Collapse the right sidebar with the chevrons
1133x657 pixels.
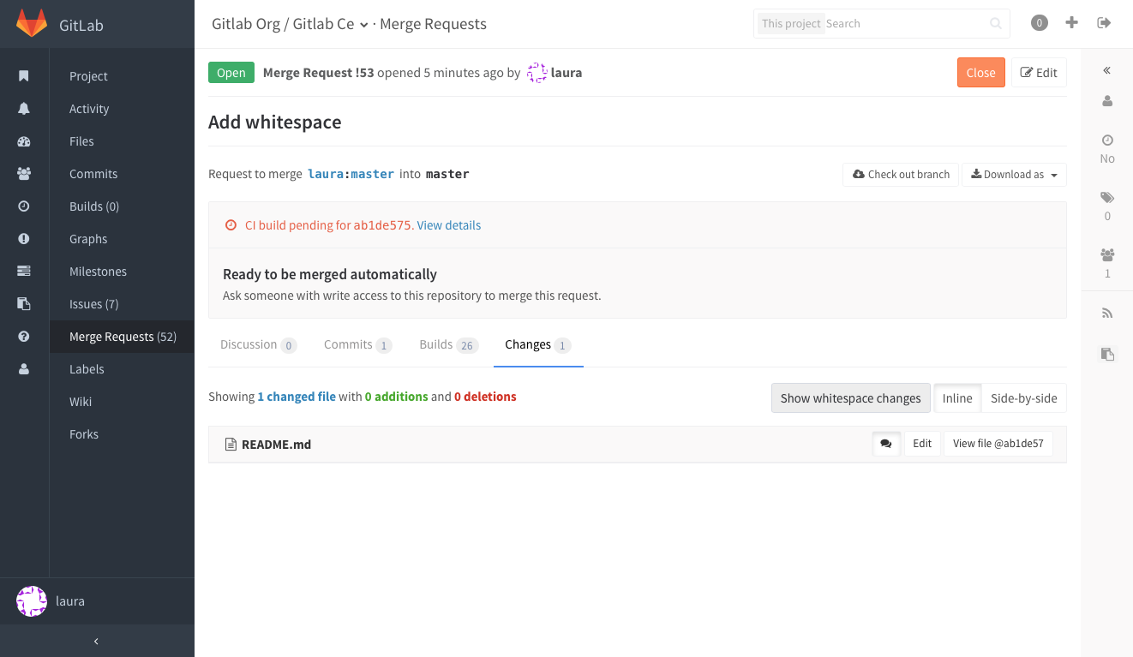(1106, 70)
